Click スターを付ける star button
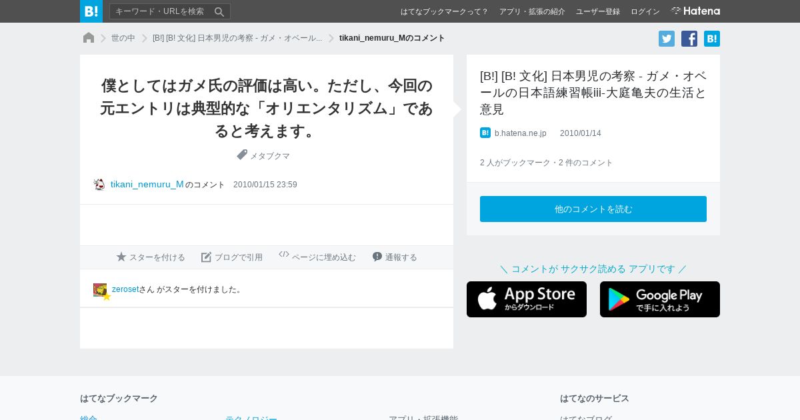 [x=151, y=257]
